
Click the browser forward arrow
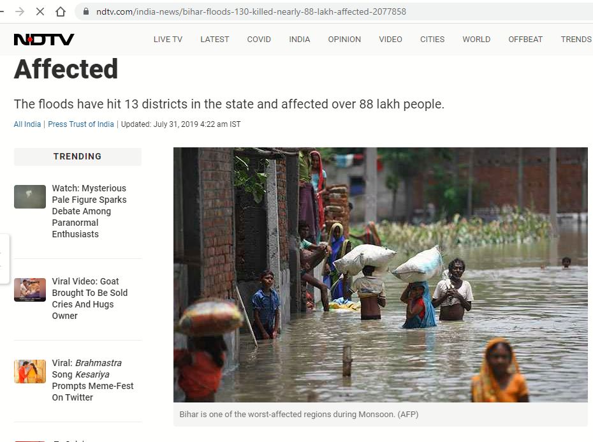pyautogui.click(x=20, y=11)
